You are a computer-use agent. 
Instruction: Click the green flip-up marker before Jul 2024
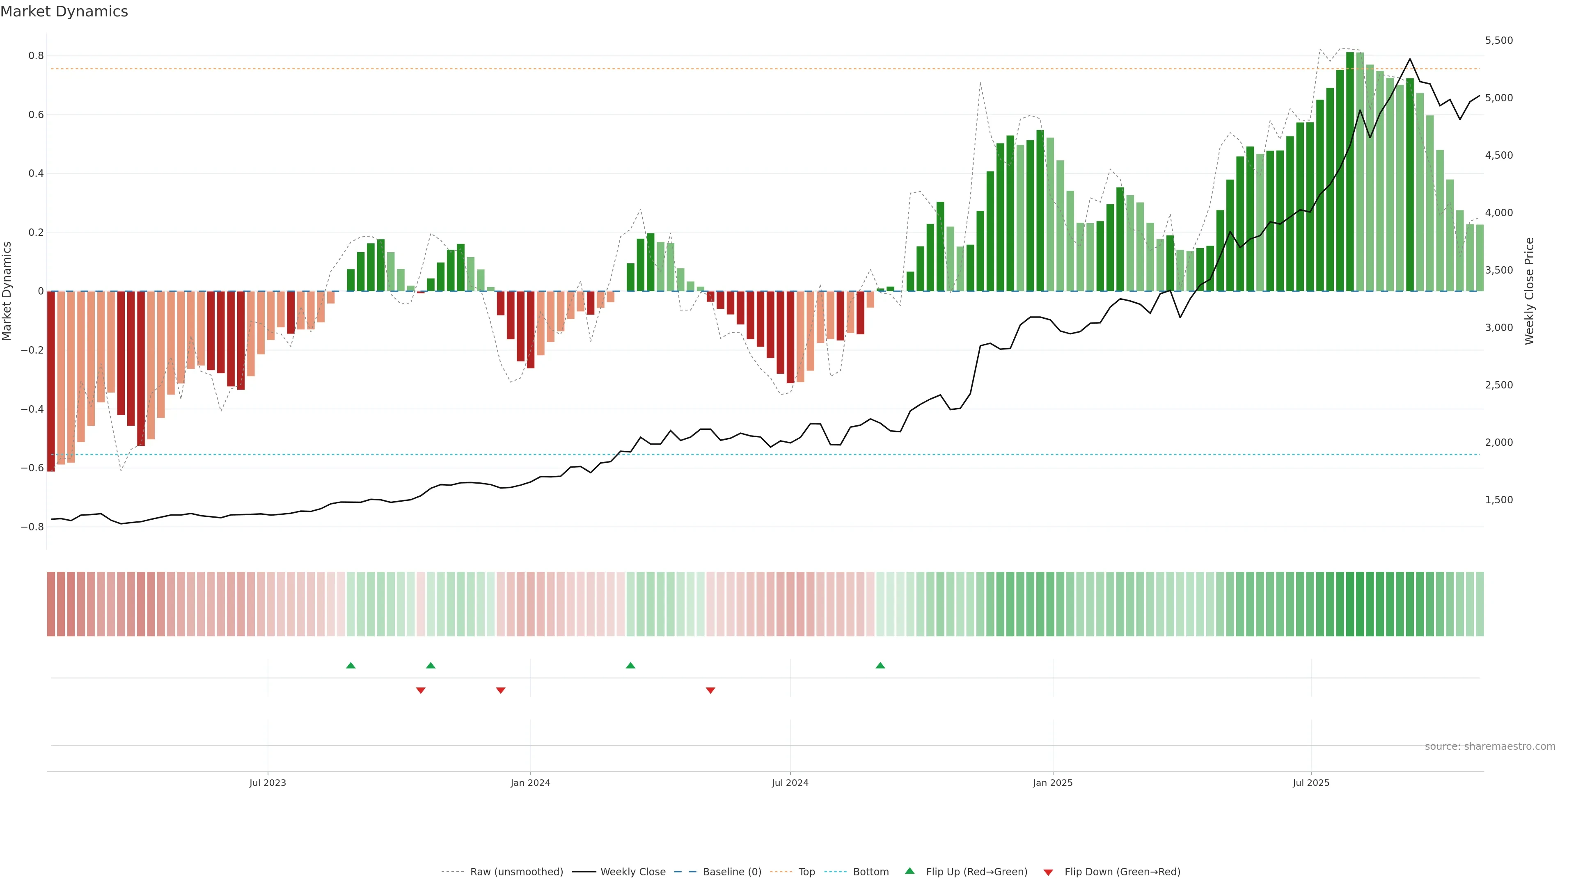(x=630, y=665)
